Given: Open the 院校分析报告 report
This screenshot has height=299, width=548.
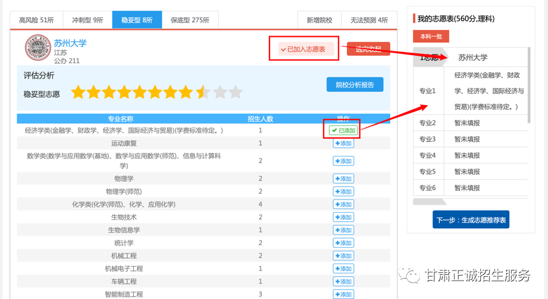Looking at the screenshot, I should pyautogui.click(x=355, y=84).
